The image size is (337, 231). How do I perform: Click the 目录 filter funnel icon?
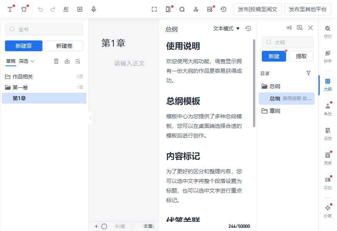pyautogui.click(x=308, y=73)
